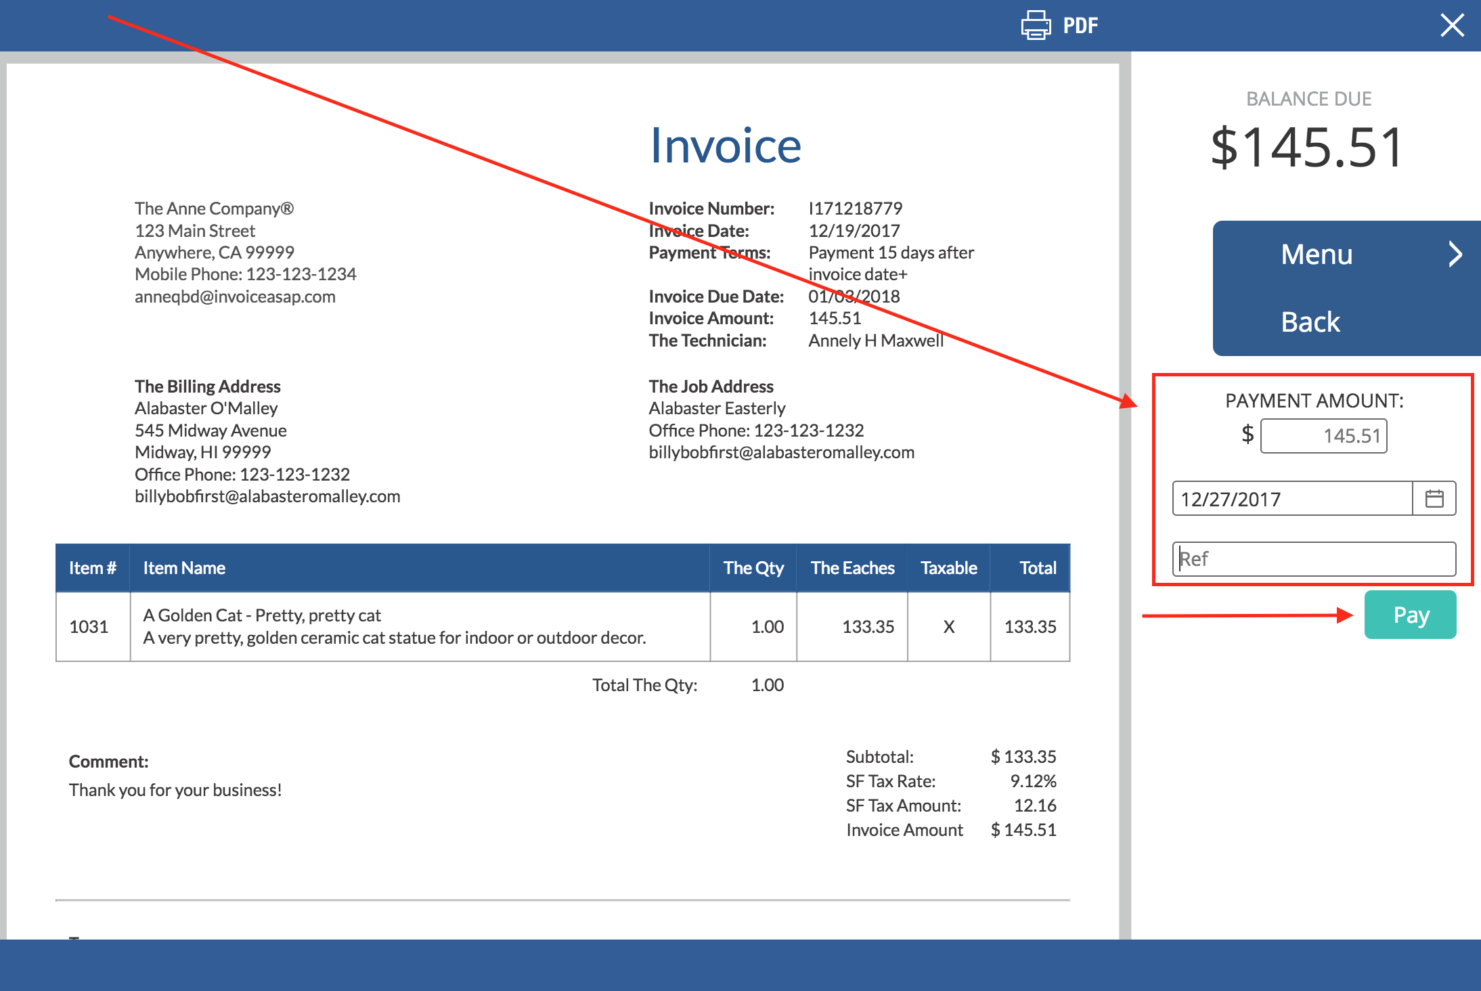The image size is (1481, 991).
Task: Select the invoice line item 1031
Action: click(92, 627)
